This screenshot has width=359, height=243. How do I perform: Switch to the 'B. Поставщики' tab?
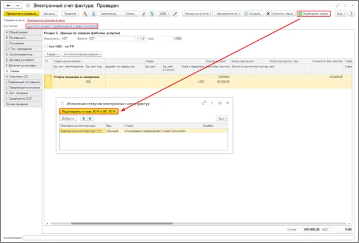click(x=22, y=38)
